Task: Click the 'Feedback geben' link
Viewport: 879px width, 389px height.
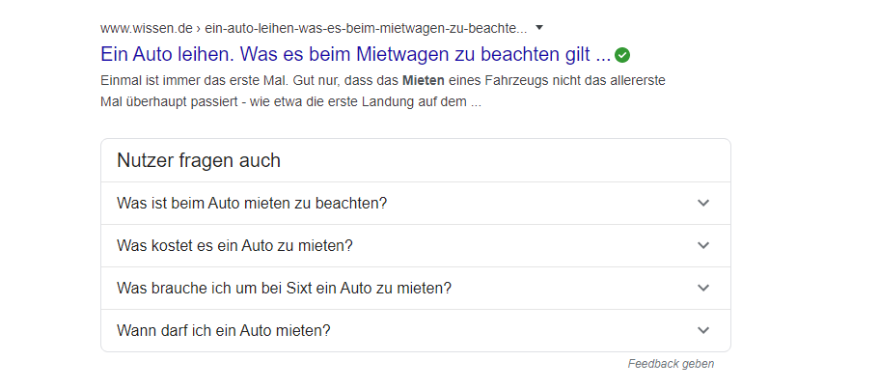Action: coord(671,364)
